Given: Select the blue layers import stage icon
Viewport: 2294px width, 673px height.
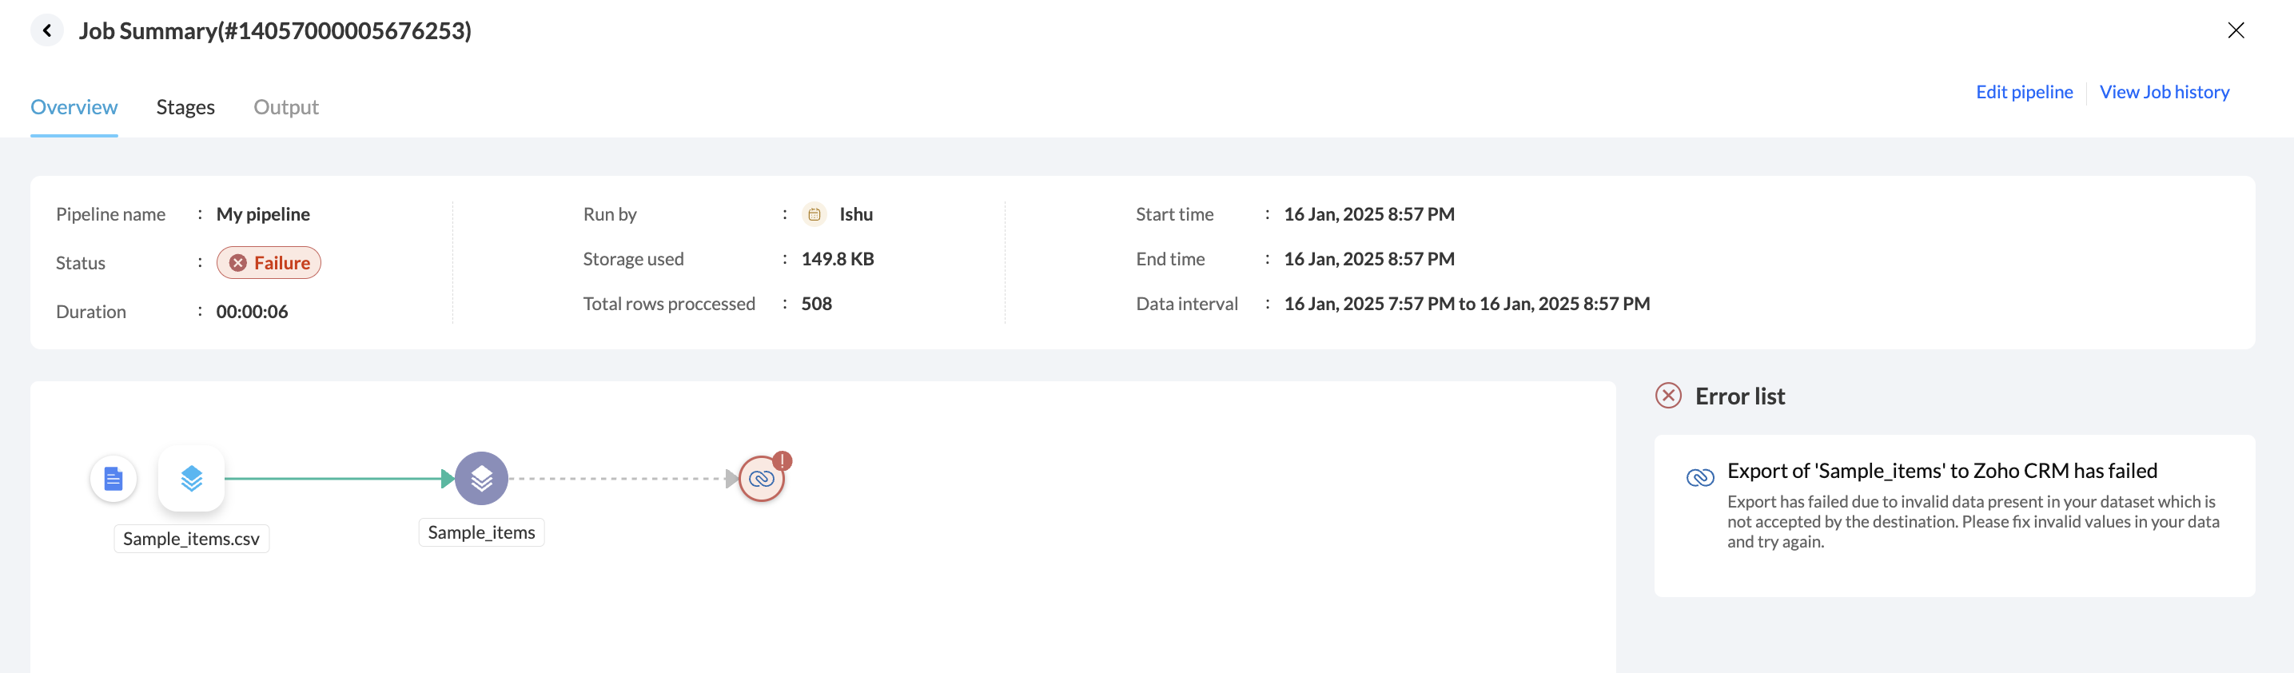Looking at the screenshot, I should [x=192, y=479].
